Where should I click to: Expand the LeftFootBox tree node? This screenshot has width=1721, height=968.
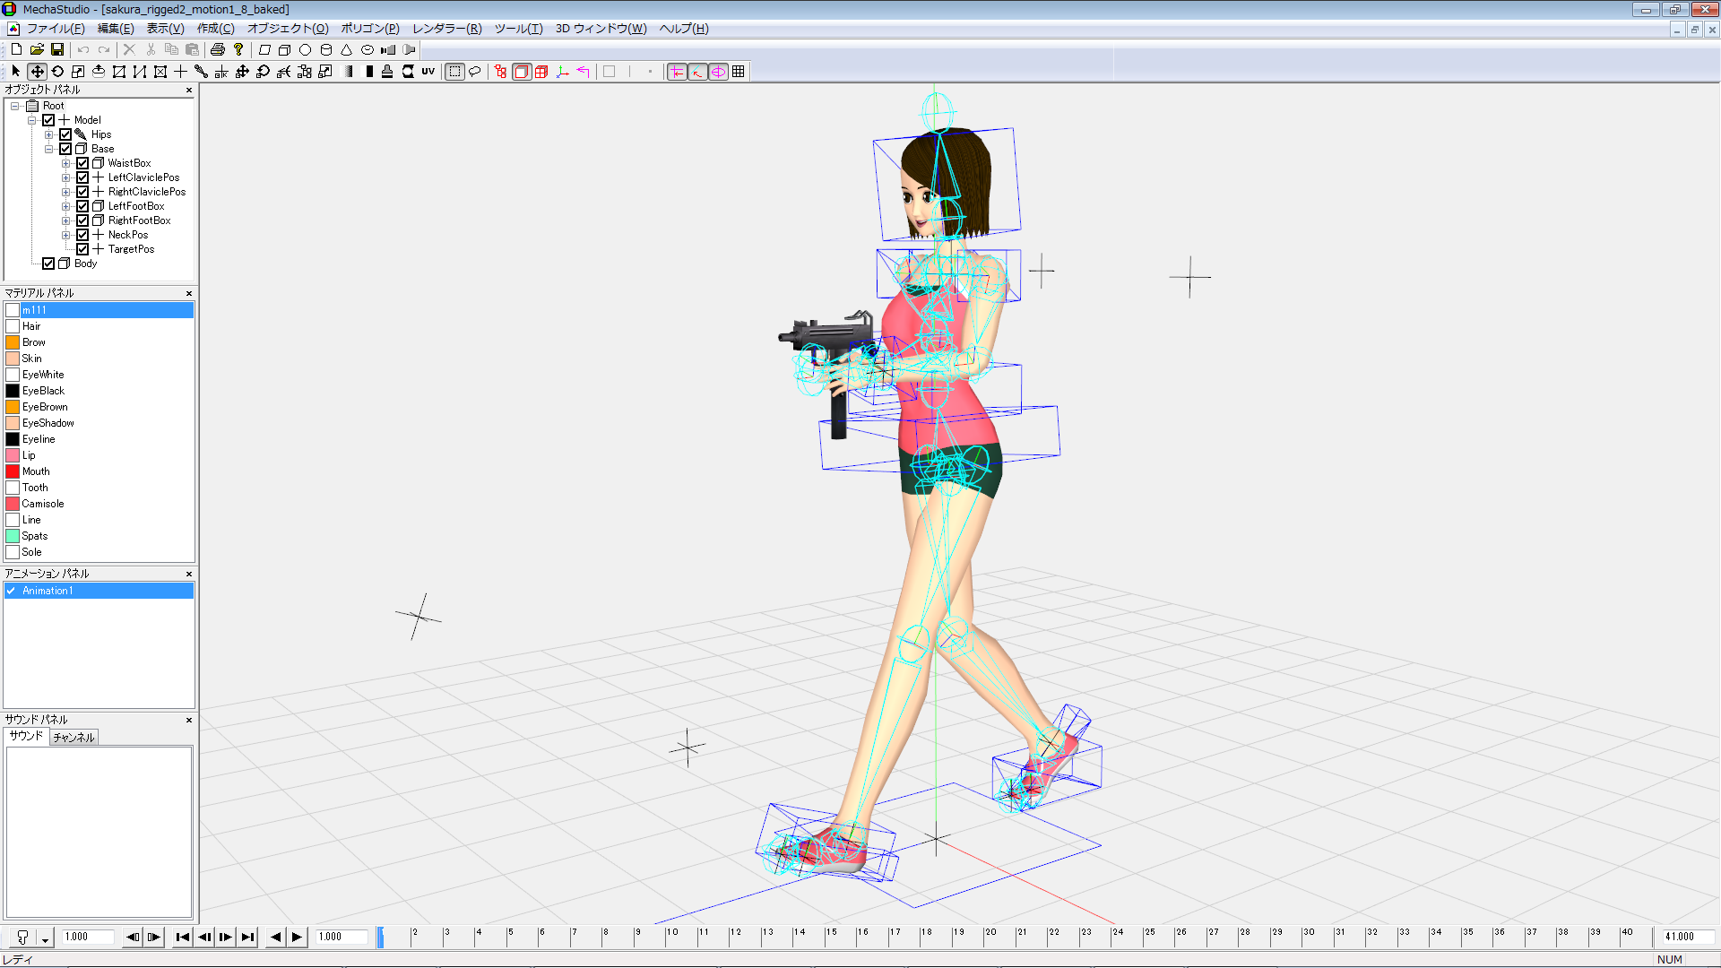click(x=66, y=206)
